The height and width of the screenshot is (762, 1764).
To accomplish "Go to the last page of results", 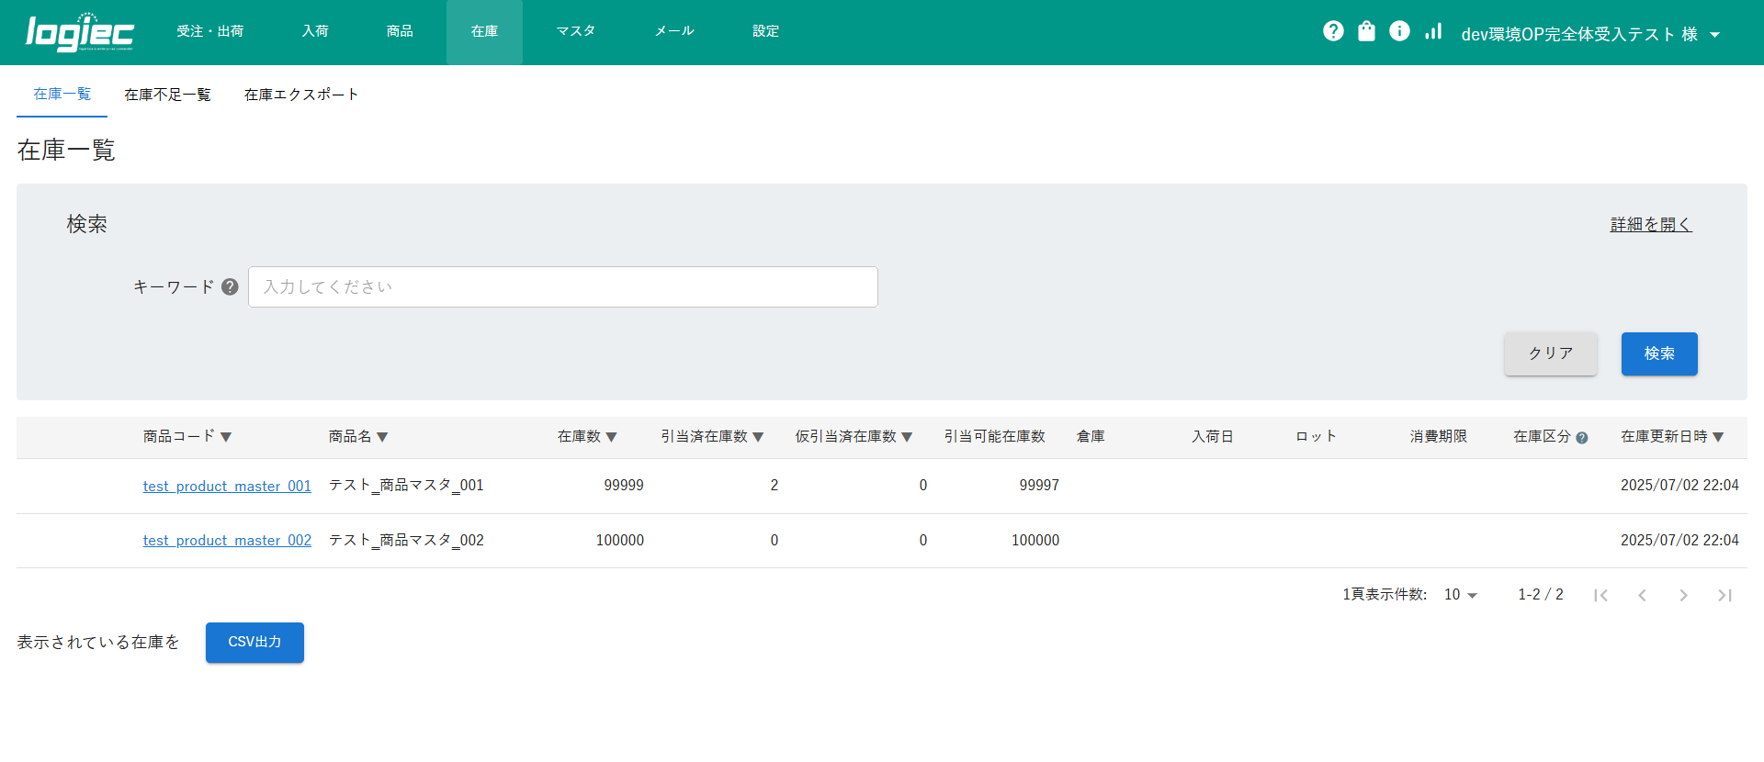I will [x=1724, y=596].
